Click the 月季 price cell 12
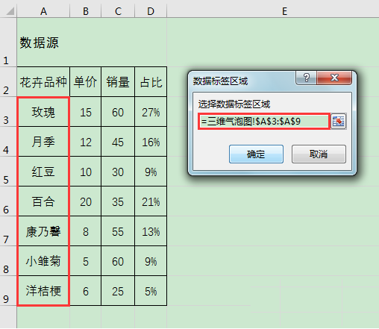 [x=86, y=142]
